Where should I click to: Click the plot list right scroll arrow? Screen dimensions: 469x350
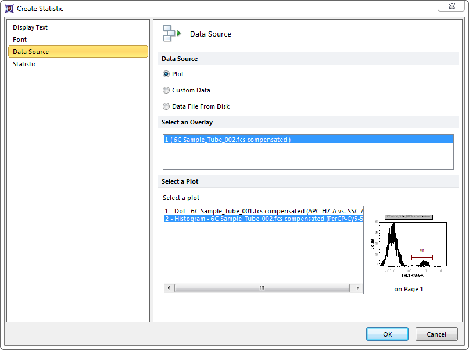coord(357,288)
